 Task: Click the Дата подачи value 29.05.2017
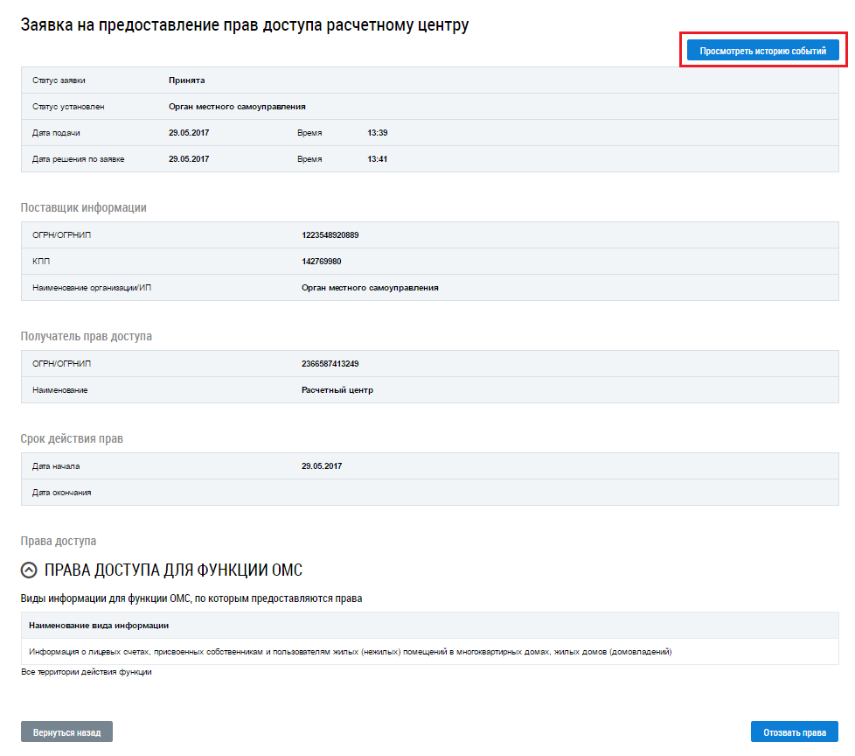[189, 133]
